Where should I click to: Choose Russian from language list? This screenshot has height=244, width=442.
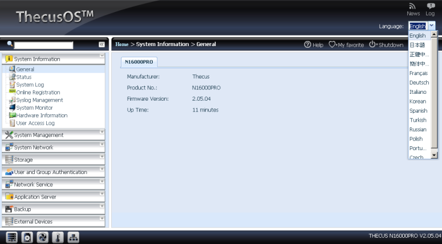[419, 129]
